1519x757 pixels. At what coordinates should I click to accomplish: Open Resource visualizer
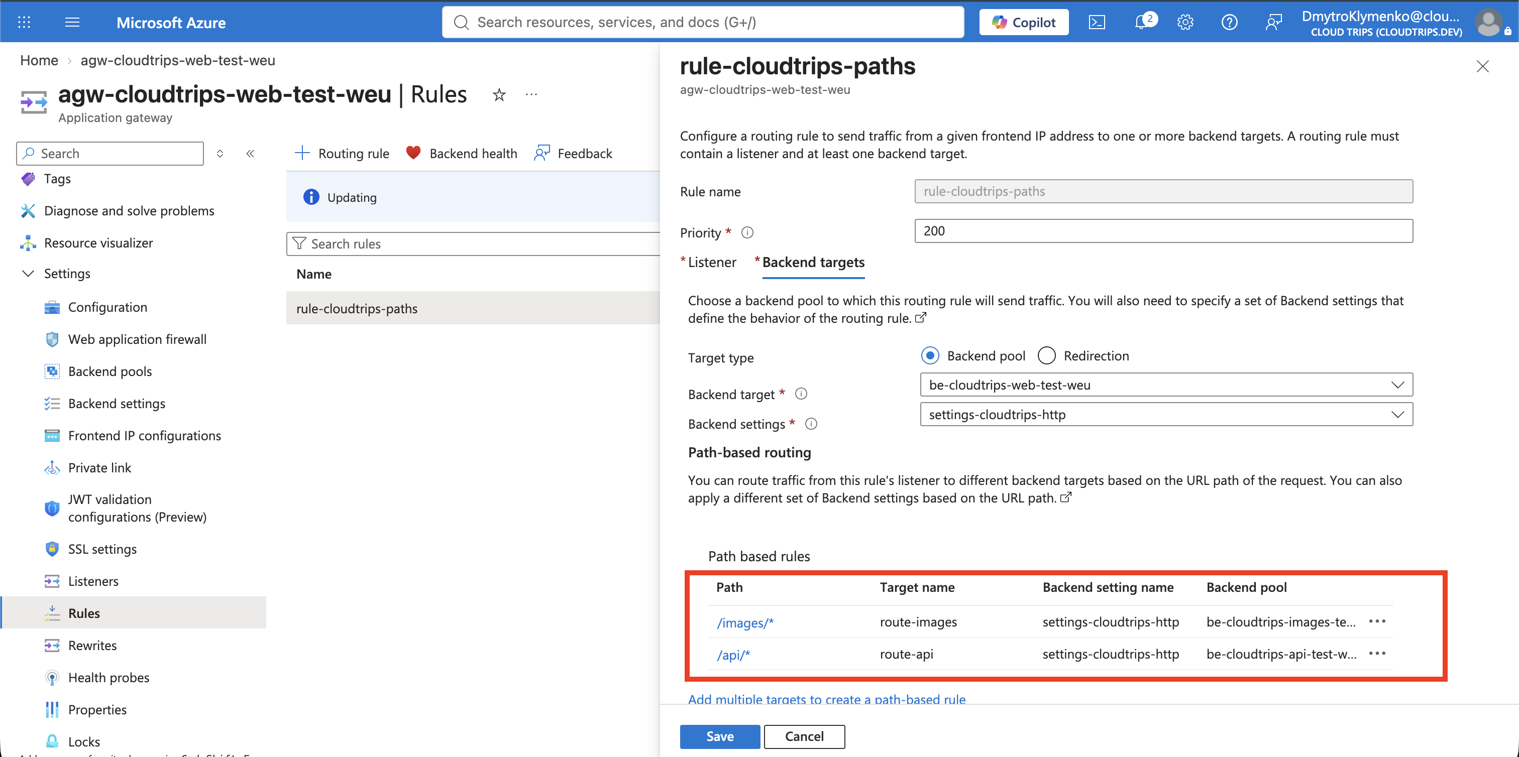(98, 242)
